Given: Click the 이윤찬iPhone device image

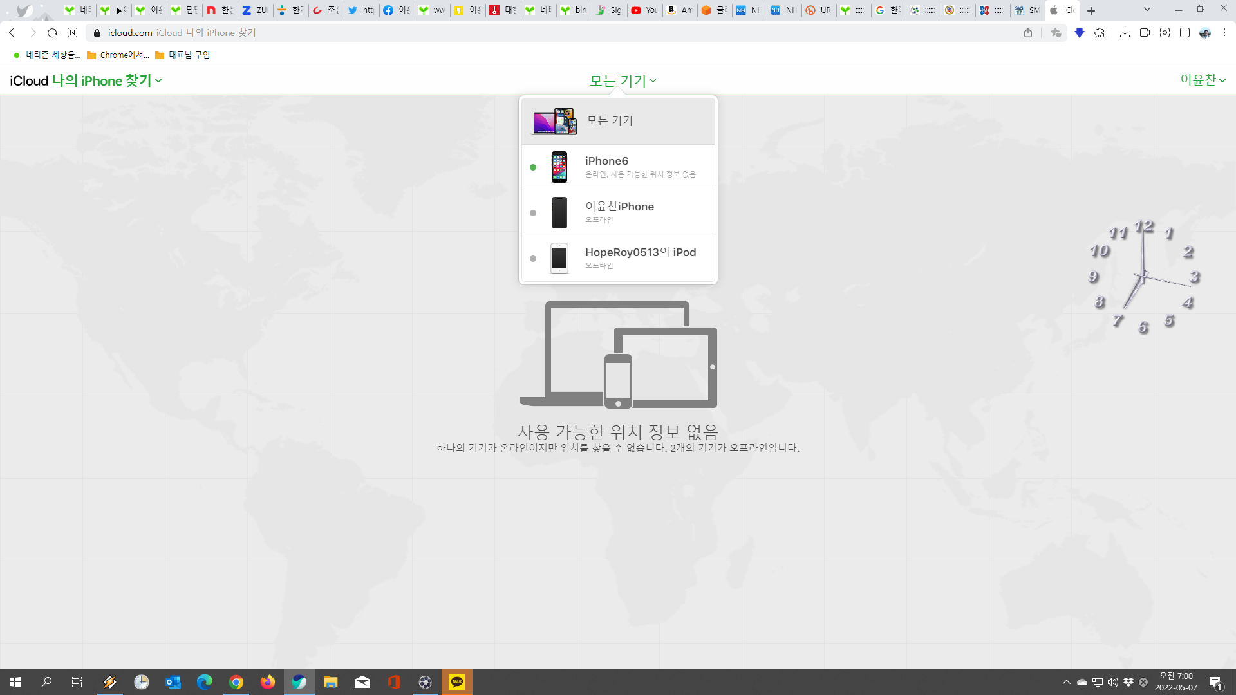Looking at the screenshot, I should (x=559, y=213).
